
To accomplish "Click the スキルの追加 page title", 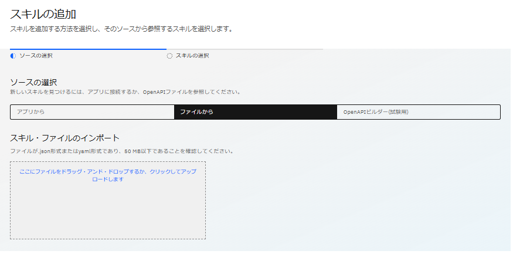I will click(43, 13).
